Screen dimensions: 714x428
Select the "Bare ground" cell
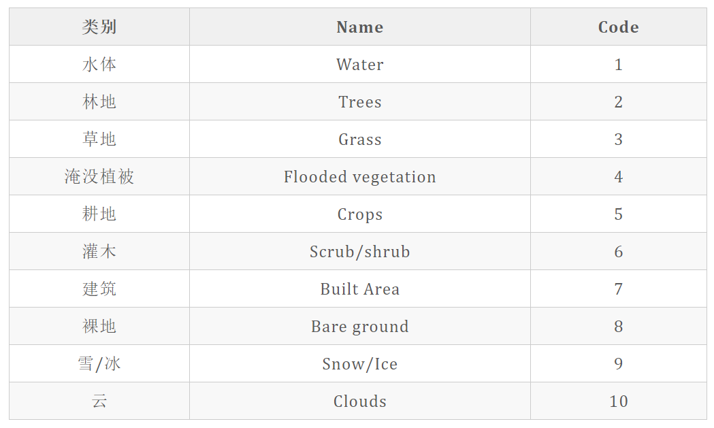point(359,327)
